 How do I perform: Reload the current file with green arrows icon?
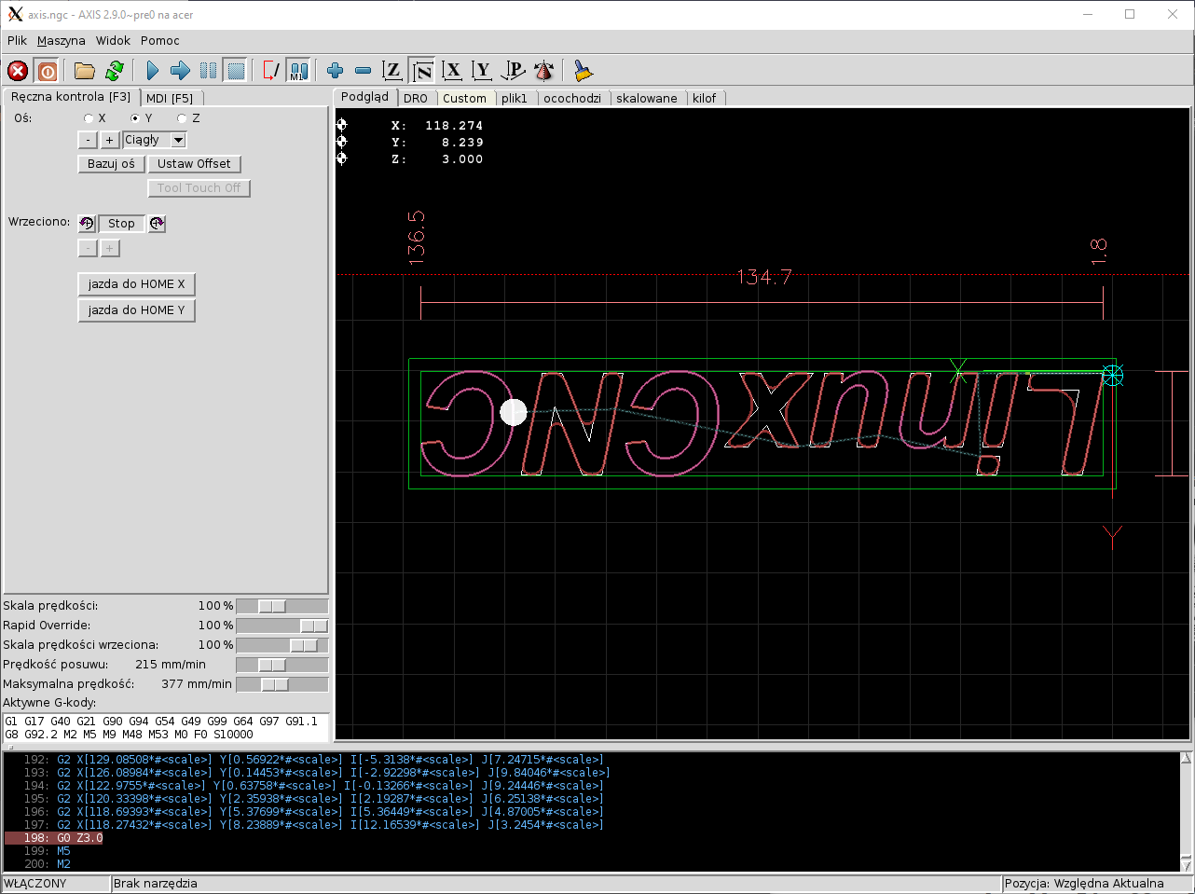(x=115, y=71)
